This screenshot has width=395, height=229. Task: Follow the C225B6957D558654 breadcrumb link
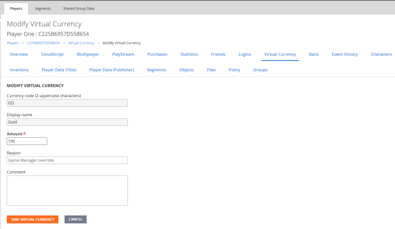(43, 43)
